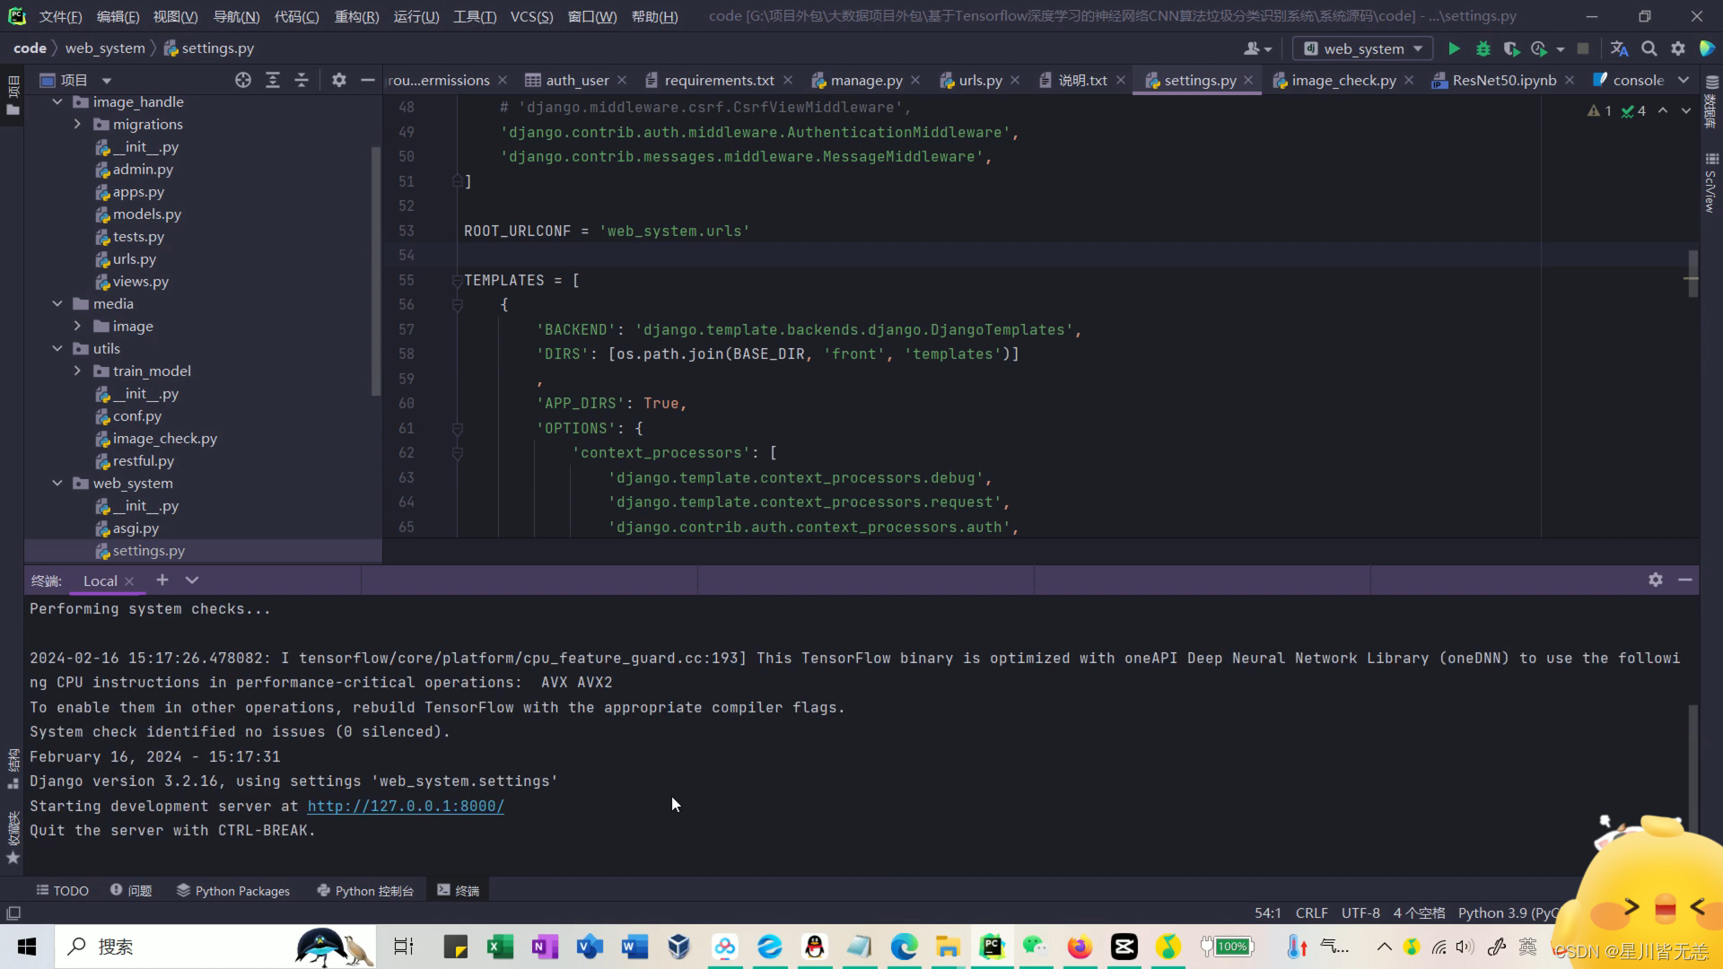The height and width of the screenshot is (969, 1723).
Task: Open image_check.py in project tree
Action: click(164, 438)
